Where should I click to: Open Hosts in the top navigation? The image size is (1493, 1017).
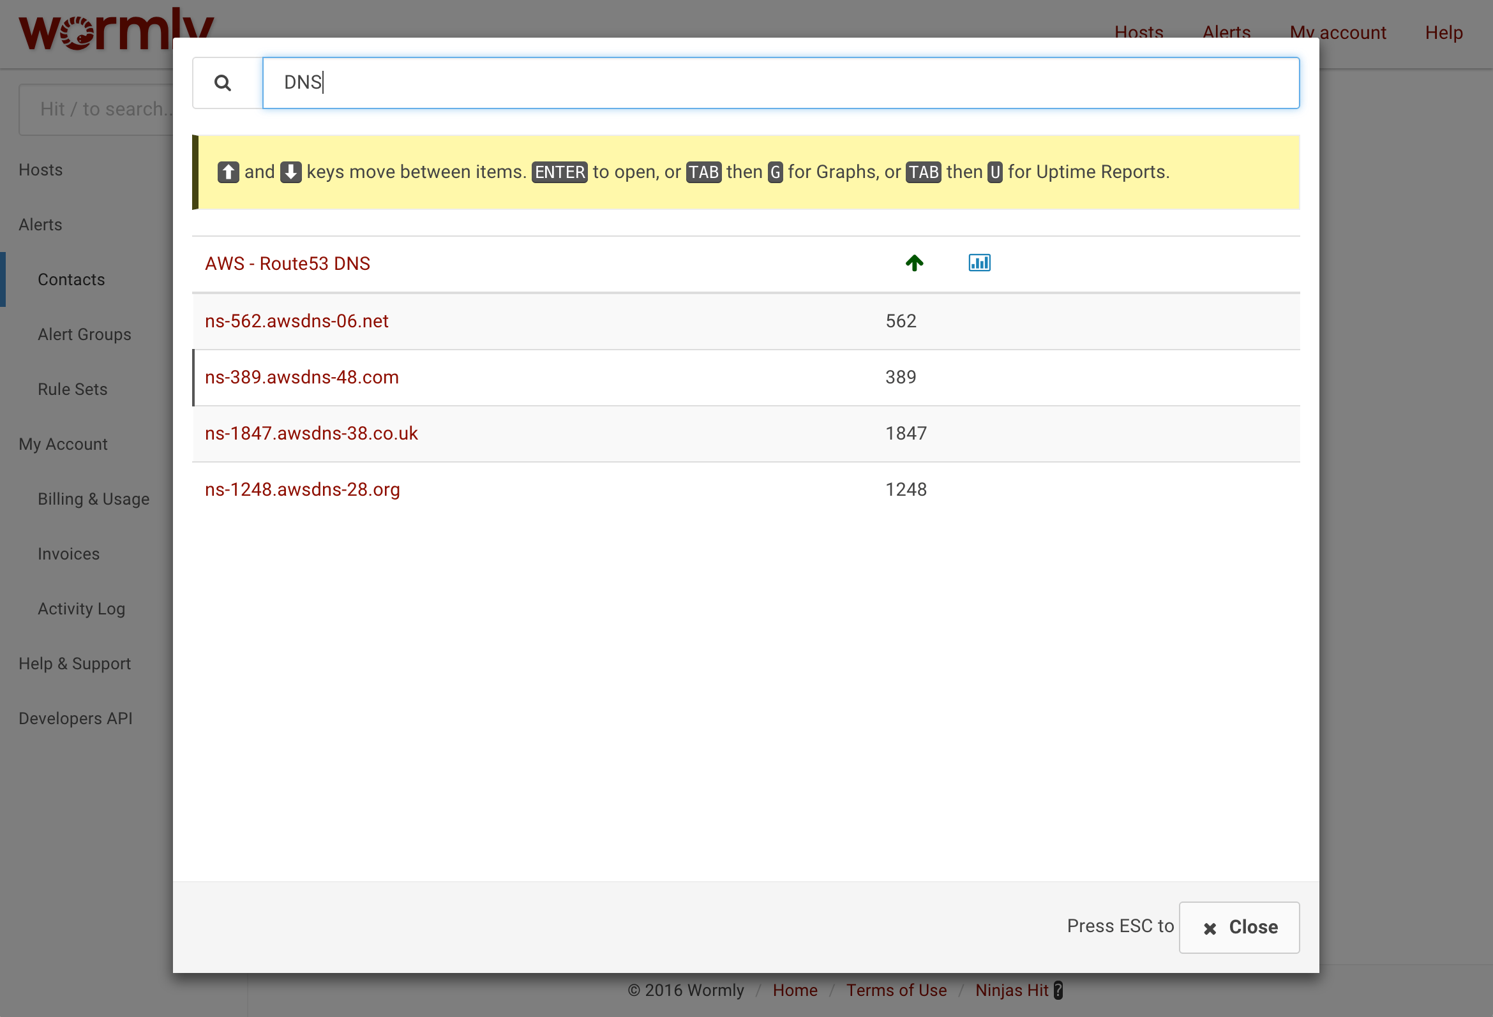(1138, 32)
